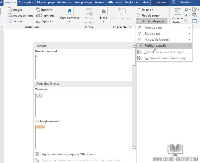Screen dimensions: 200x163
Task: Switch to the Mise en page tab
Action: coord(46,2)
